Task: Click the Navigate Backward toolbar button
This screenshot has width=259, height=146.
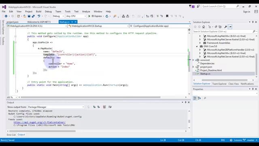Action: coord(6,16)
